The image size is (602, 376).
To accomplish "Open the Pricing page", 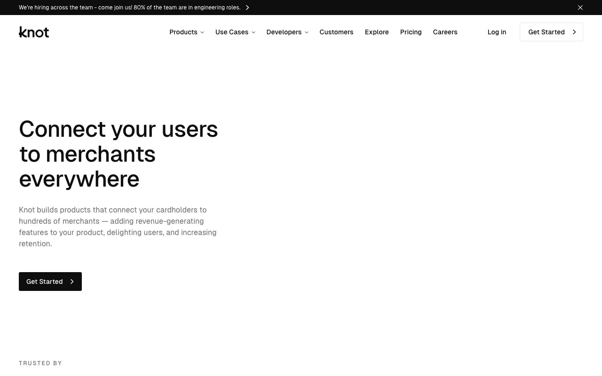I will [x=411, y=32].
